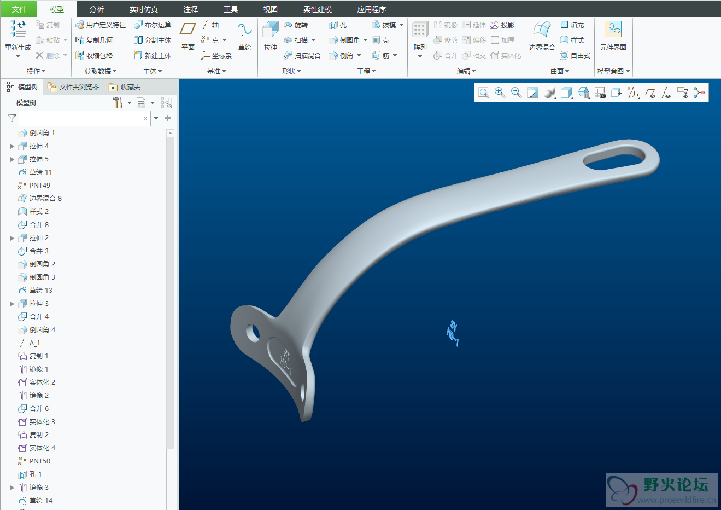This screenshot has height=510, width=721.
Task: Click the Copy Geometry (复制几何) button
Action: pyautogui.click(x=94, y=40)
